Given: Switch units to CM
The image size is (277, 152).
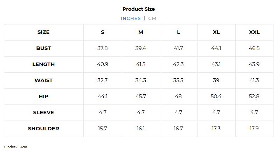Looking at the screenshot, I should [x=152, y=18].
